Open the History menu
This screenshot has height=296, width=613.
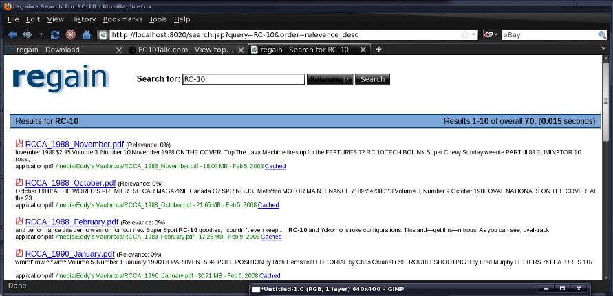[83, 19]
